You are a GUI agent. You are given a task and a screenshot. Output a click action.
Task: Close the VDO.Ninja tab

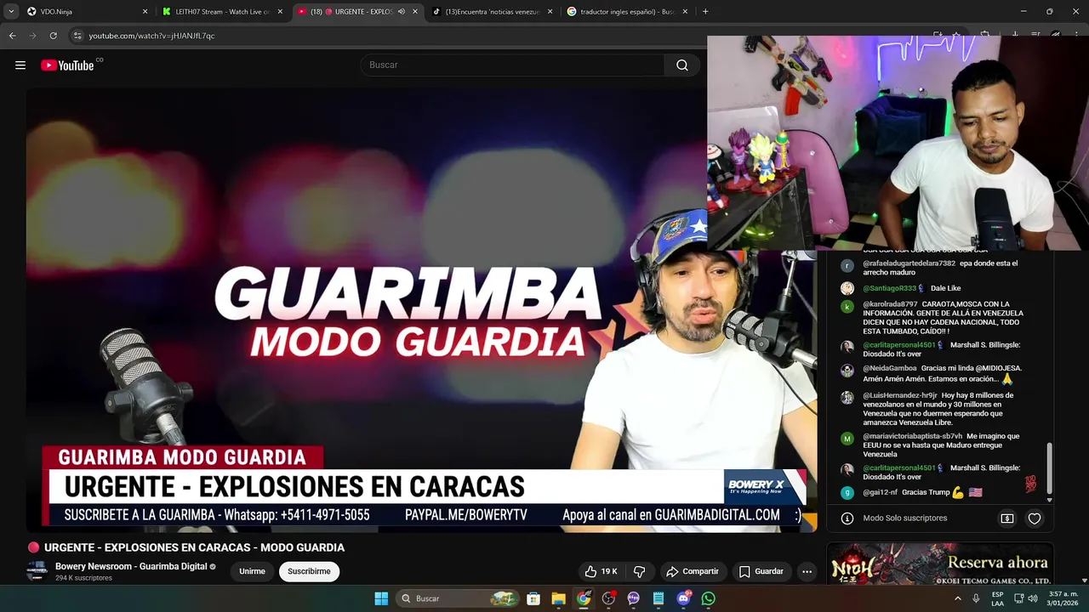(x=145, y=12)
